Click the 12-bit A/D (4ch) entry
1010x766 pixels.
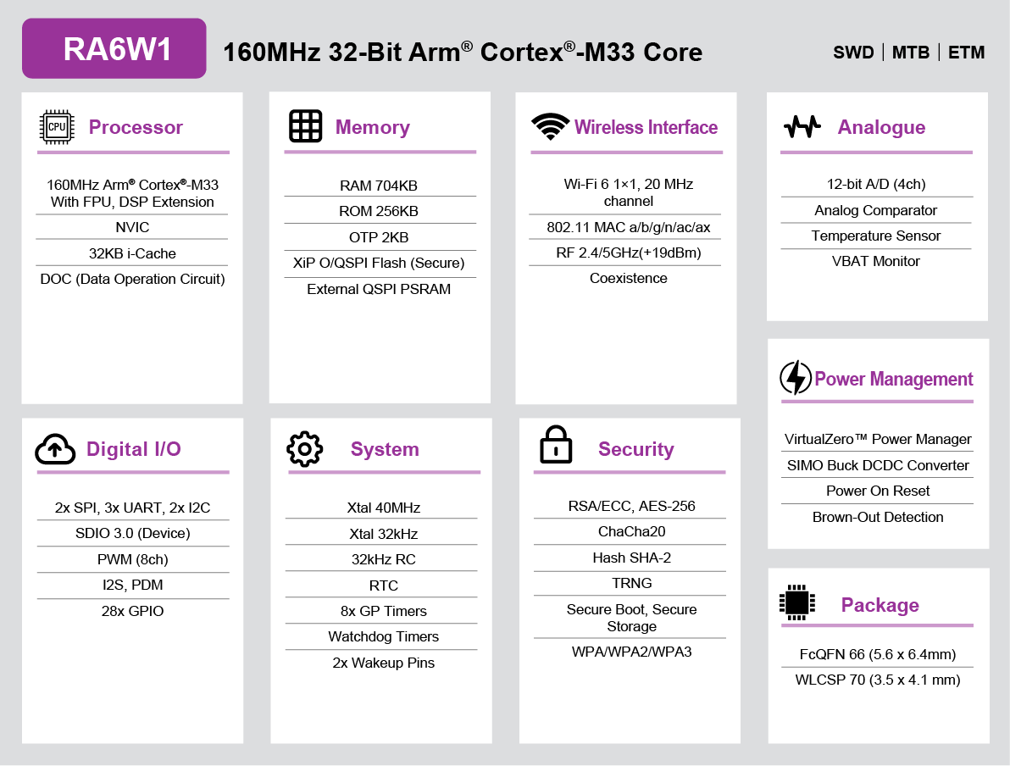[876, 184]
